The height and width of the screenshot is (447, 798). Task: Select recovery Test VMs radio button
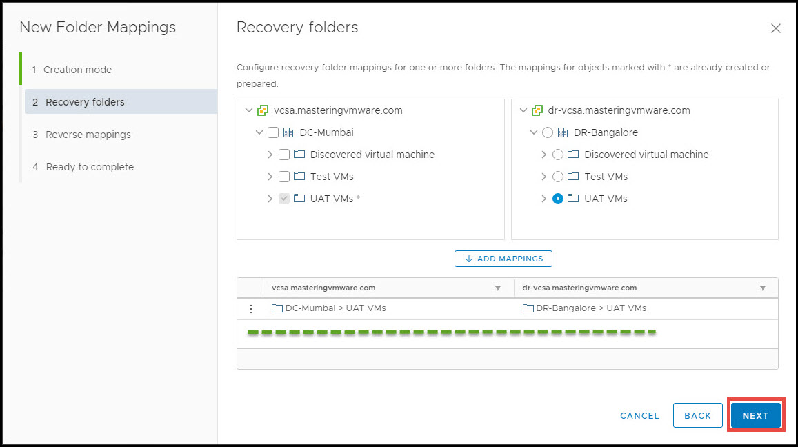[x=558, y=177]
